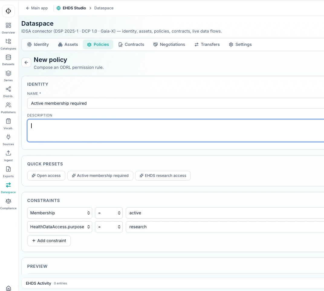Go to Datasets sidebar icon

pos(8,58)
